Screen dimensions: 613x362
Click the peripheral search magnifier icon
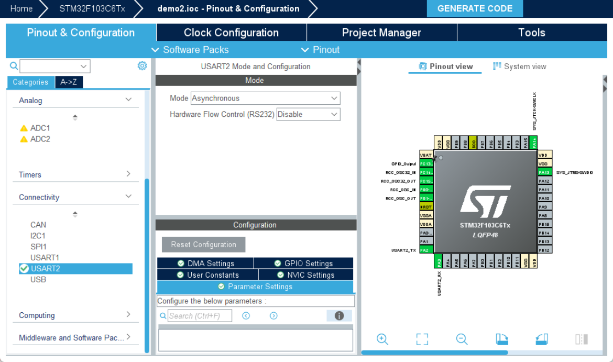click(x=14, y=65)
